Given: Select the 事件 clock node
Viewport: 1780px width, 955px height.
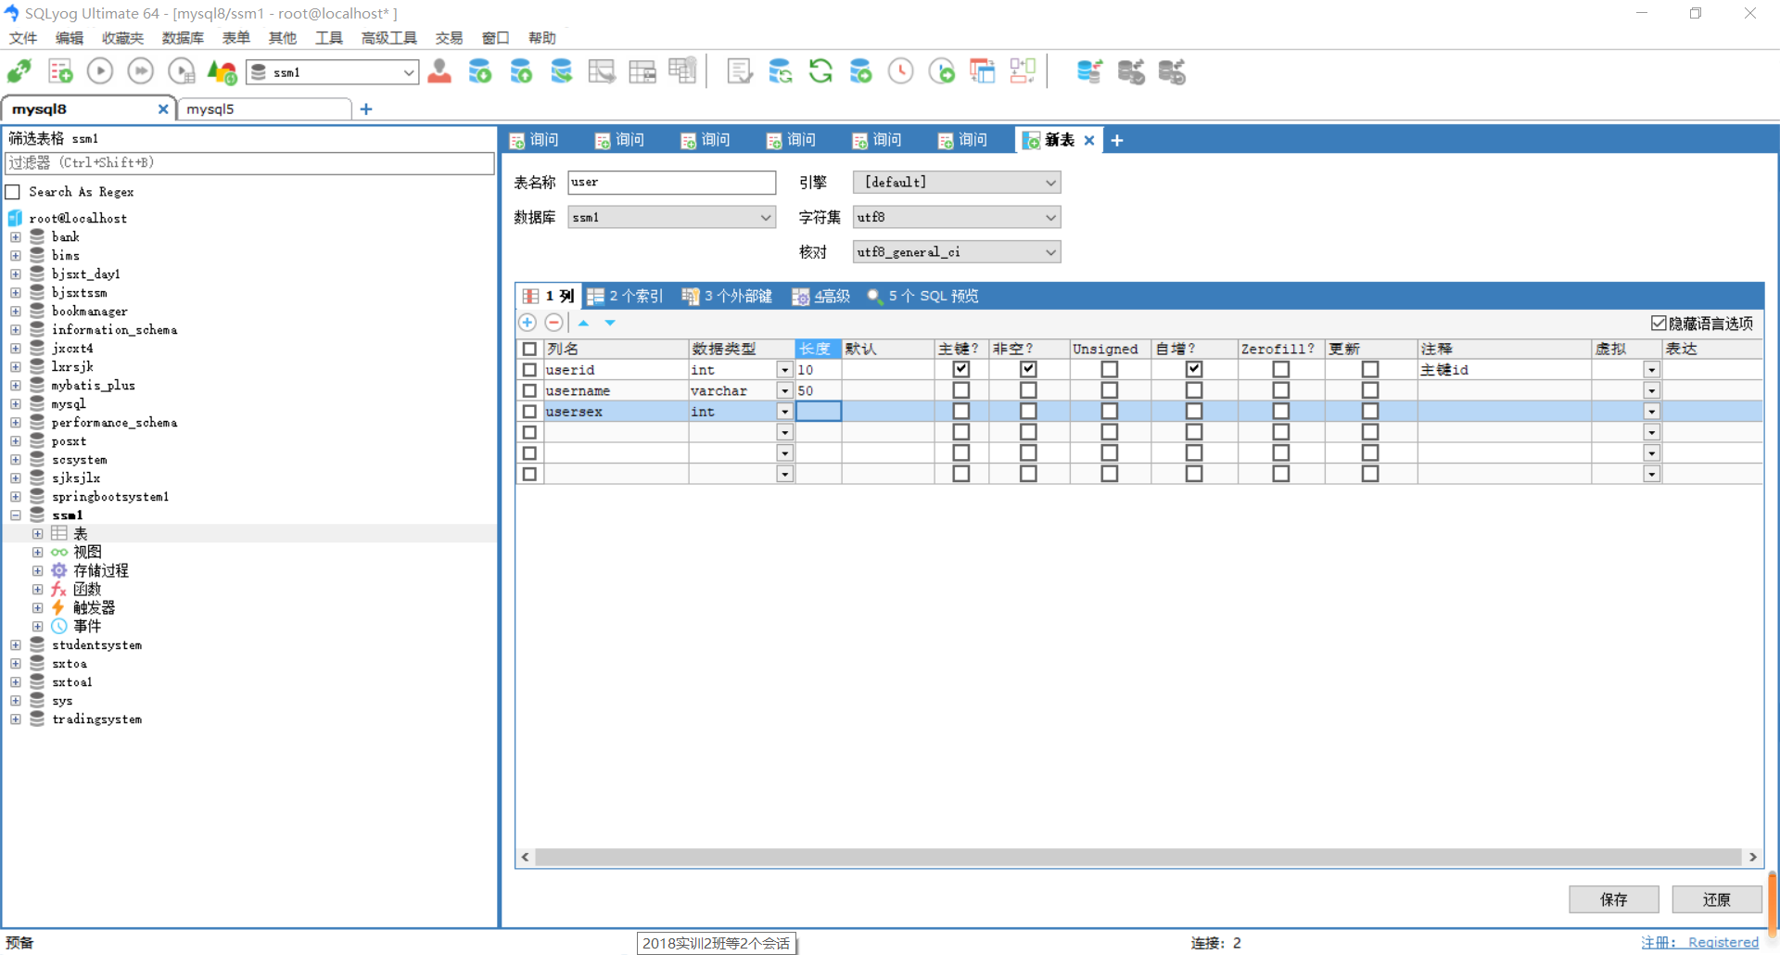Looking at the screenshot, I should (86, 626).
